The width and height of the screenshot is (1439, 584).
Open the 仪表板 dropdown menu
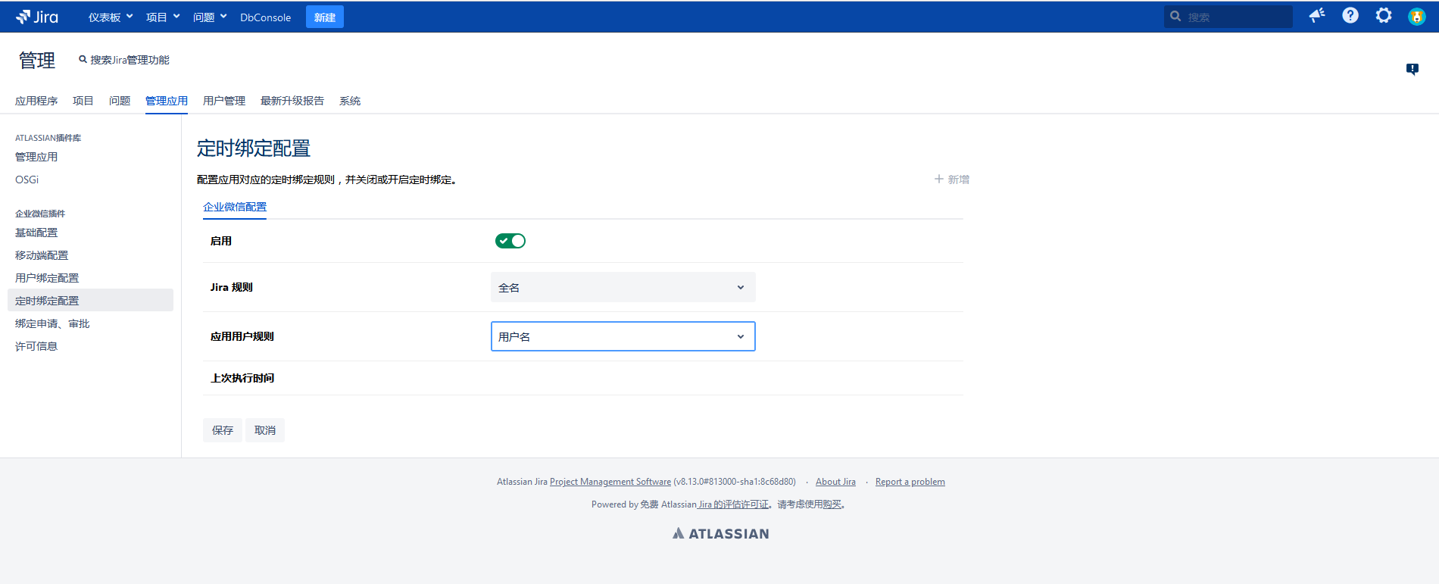pyautogui.click(x=111, y=17)
